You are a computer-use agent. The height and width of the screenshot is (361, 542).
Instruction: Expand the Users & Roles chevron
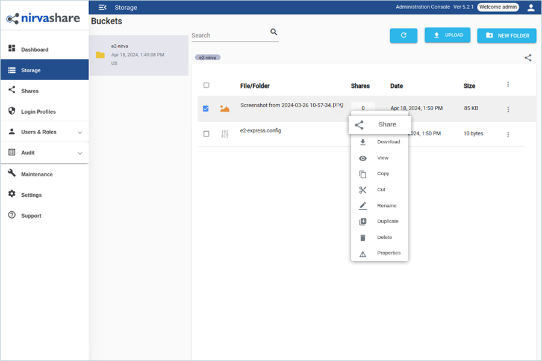coord(80,132)
